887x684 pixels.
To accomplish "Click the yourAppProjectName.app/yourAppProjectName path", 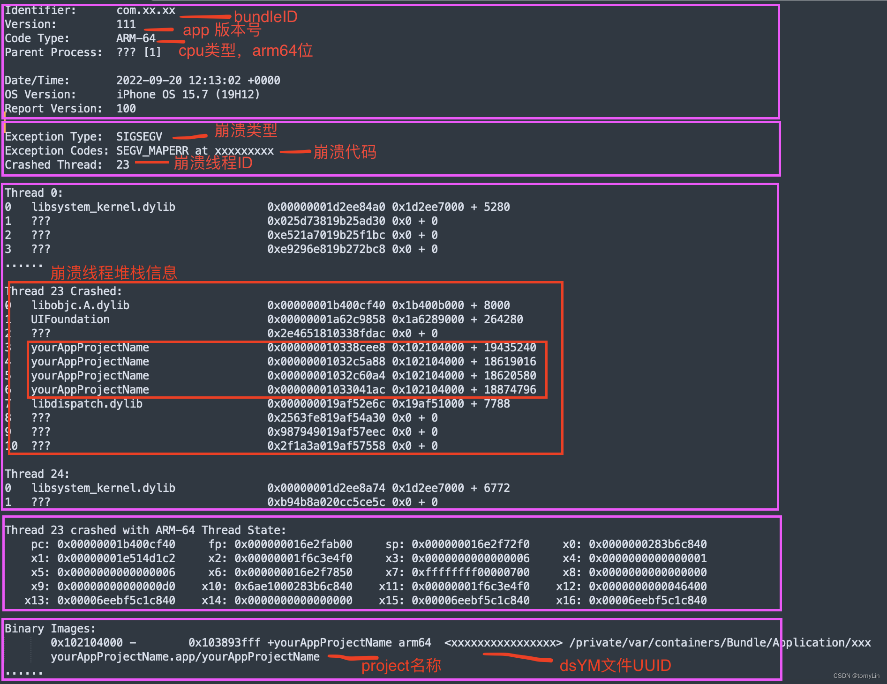I will point(185,657).
